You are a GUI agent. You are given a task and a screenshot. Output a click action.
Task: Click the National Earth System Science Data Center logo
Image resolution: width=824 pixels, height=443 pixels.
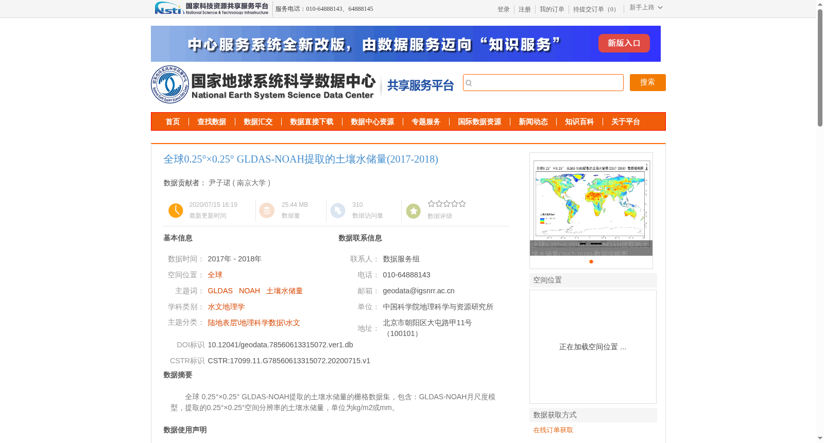263,84
